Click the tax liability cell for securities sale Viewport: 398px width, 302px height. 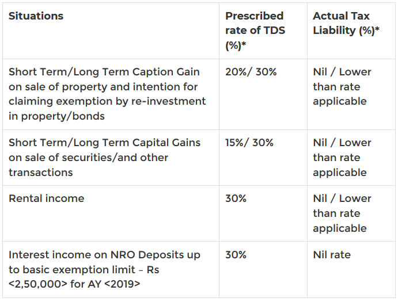coord(342,157)
